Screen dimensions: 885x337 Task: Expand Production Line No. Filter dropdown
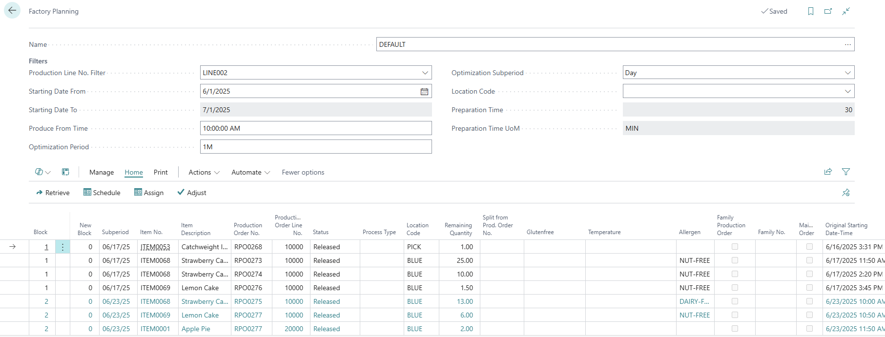pos(425,73)
